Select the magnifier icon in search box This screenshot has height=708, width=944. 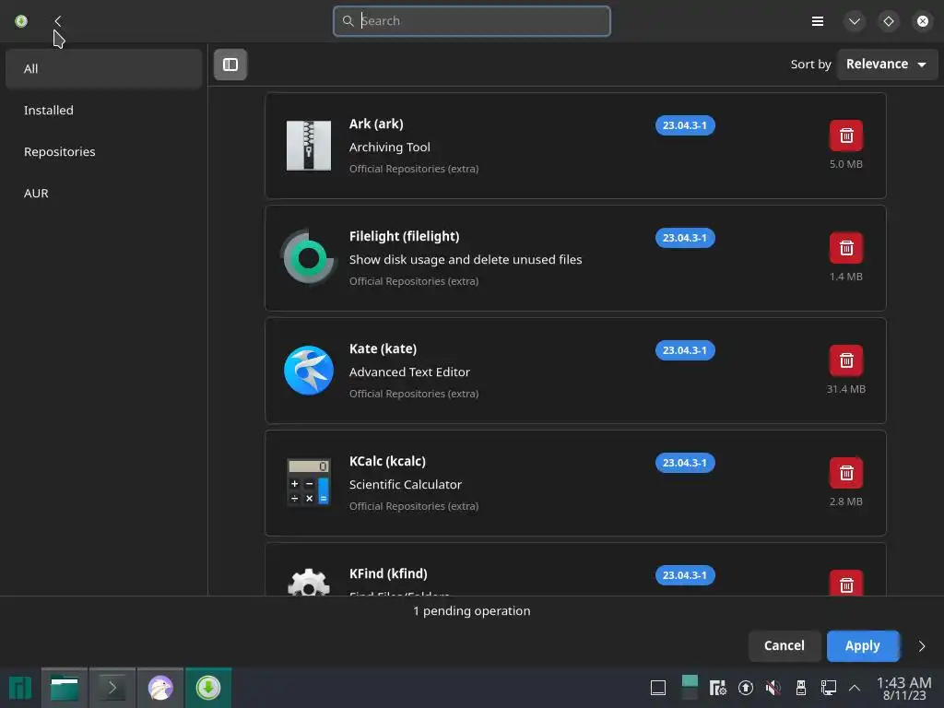tap(348, 21)
